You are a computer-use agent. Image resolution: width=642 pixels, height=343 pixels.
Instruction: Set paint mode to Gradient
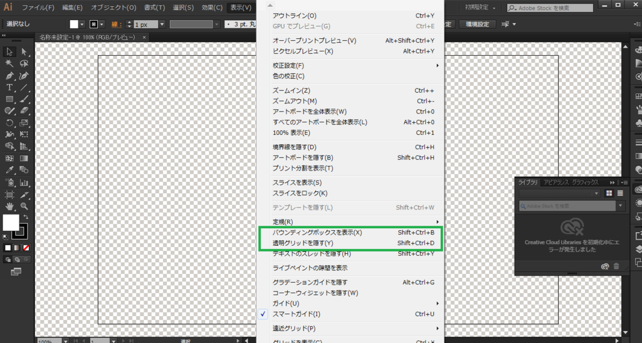pyautogui.click(x=17, y=248)
